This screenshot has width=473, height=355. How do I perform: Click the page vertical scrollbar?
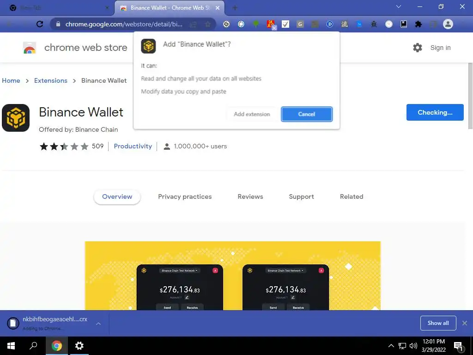(x=470, y=96)
